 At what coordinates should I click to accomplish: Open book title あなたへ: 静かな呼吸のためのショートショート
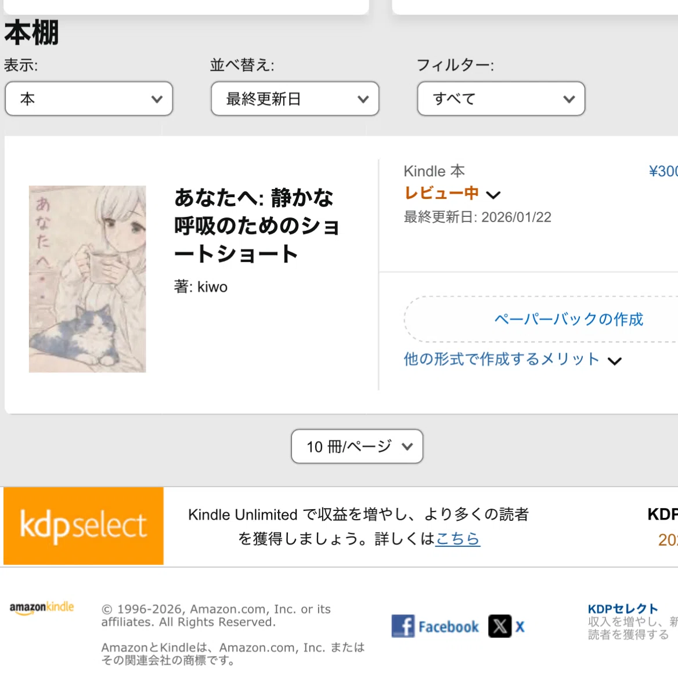click(x=257, y=226)
